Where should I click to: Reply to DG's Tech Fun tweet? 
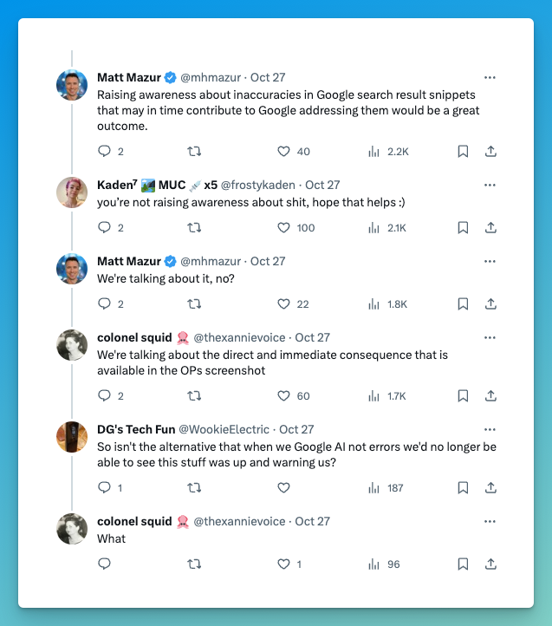[x=105, y=488]
